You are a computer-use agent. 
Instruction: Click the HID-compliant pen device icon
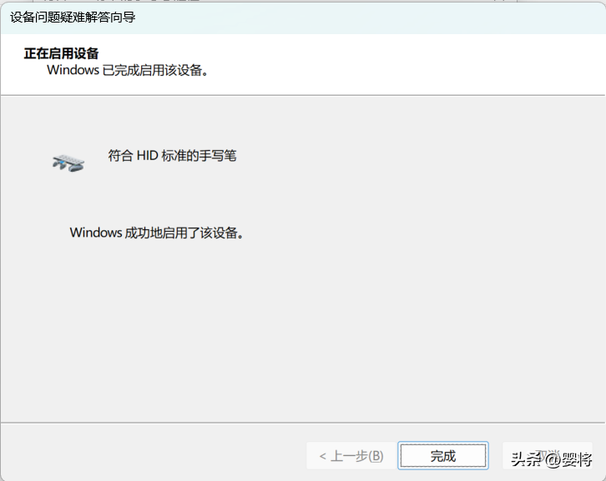click(x=68, y=163)
